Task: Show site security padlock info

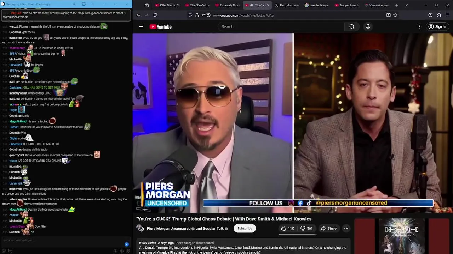Action: [197, 15]
